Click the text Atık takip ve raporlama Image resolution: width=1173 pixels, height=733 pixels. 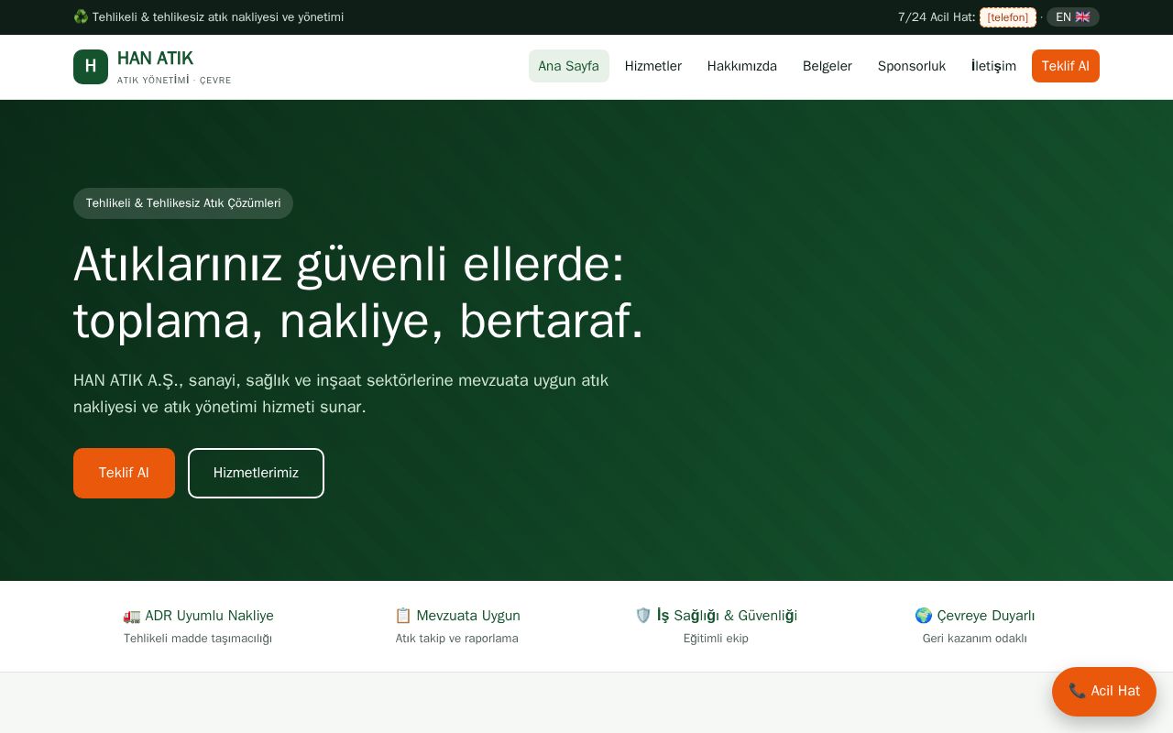point(457,639)
